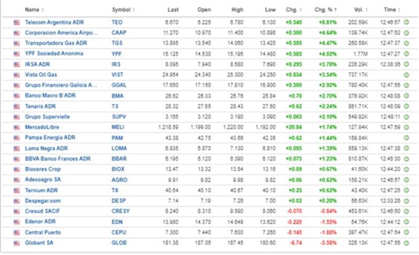Click the US flag next to YPF Sociedad Anonima
The width and height of the screenshot is (419, 255).
coord(17,54)
